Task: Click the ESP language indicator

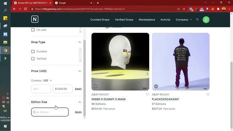Action: click(x=5, y=111)
